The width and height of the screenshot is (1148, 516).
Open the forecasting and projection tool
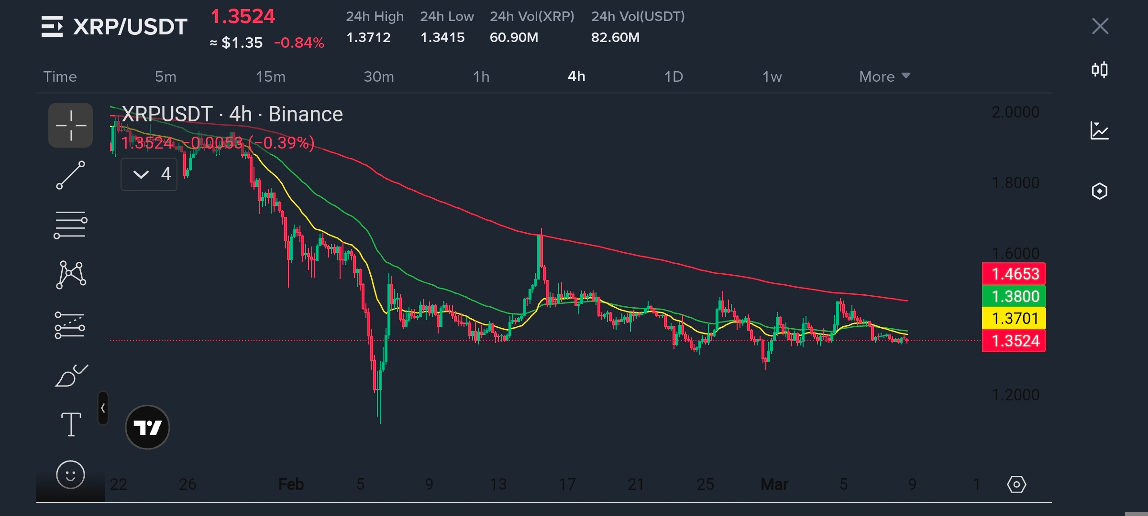coord(70,325)
